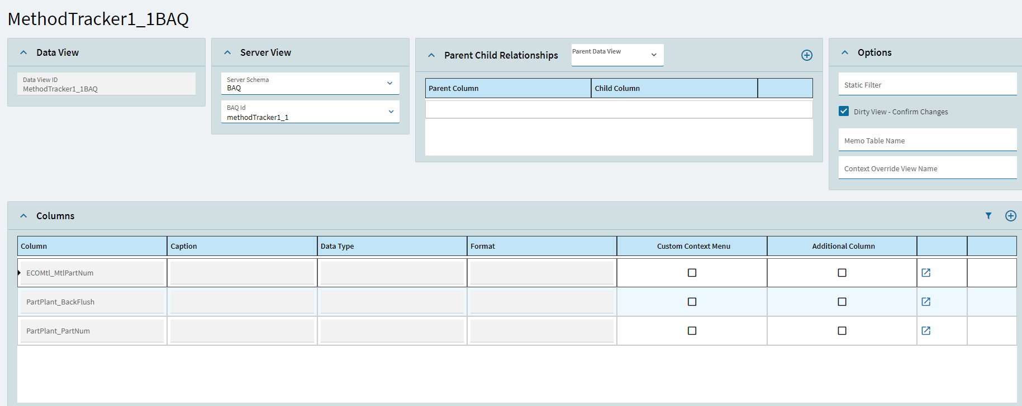Collapse the Data View panel
The height and width of the screenshot is (406, 1022).
click(23, 52)
